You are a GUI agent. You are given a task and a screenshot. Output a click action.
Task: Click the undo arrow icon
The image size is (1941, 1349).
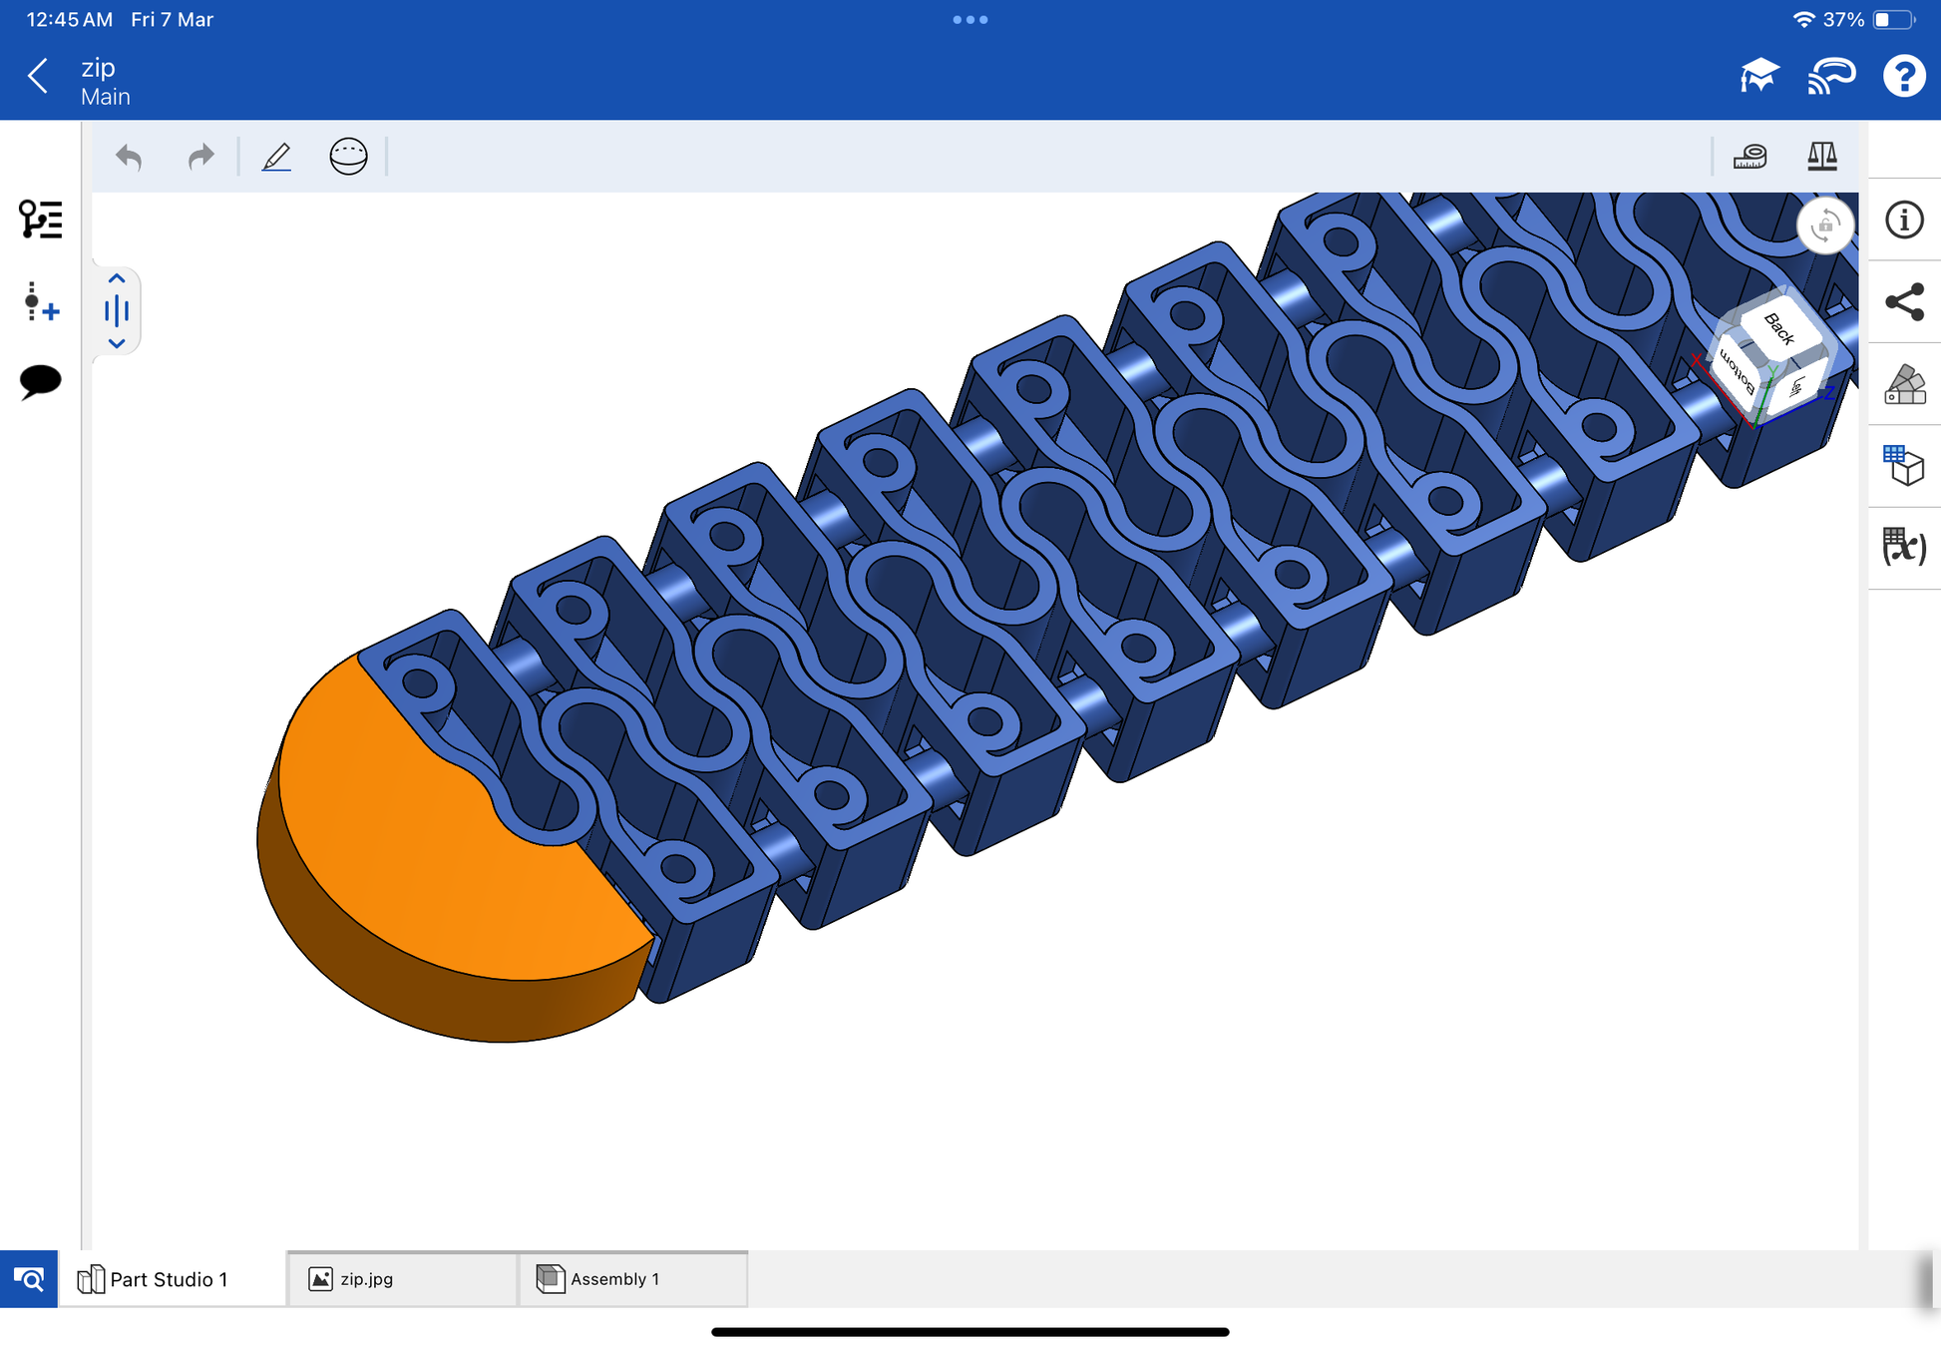(129, 157)
